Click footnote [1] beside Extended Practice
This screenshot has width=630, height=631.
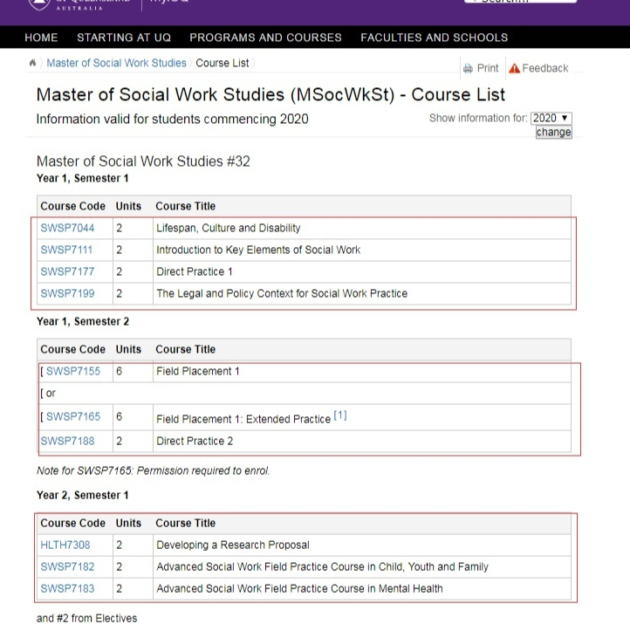point(339,415)
